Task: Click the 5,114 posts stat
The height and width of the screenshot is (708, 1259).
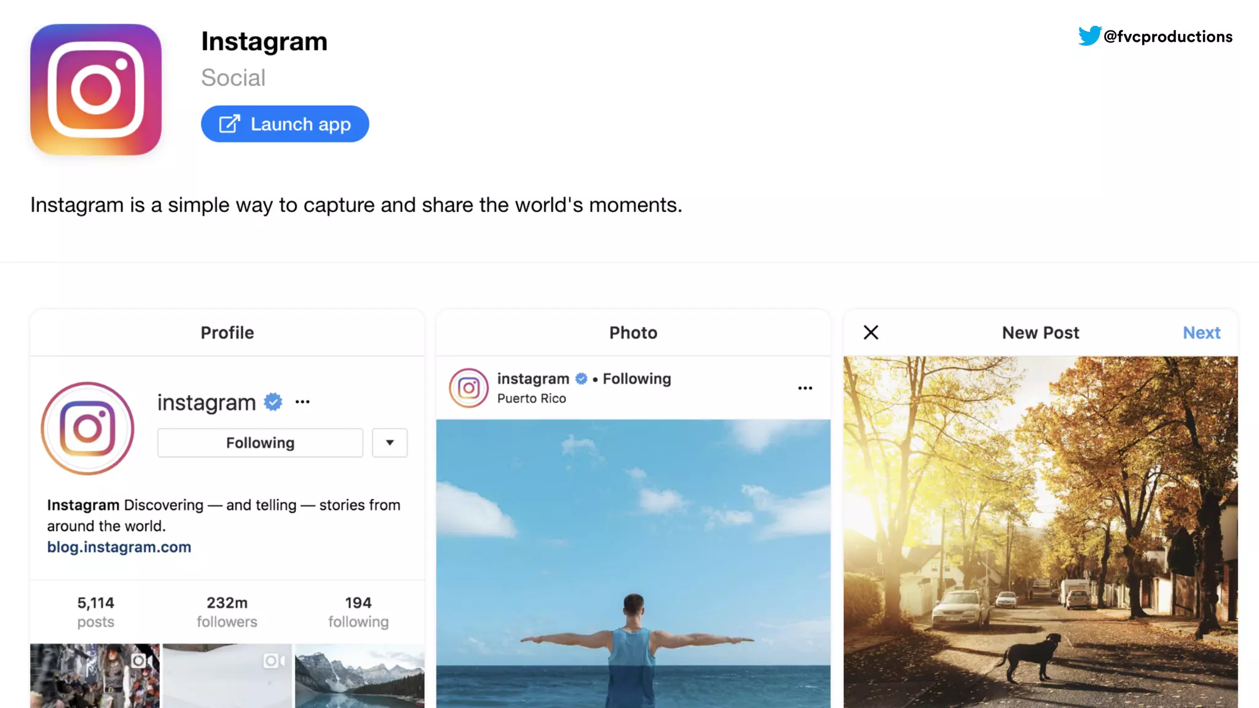Action: [x=96, y=612]
